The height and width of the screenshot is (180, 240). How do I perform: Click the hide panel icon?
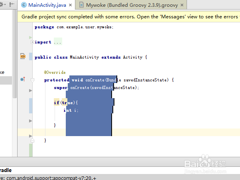[12, 5]
